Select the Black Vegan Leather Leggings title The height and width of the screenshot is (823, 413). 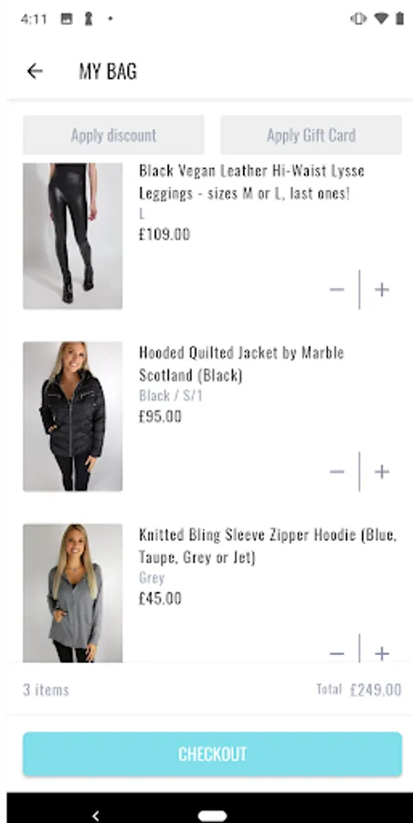pyautogui.click(x=252, y=182)
